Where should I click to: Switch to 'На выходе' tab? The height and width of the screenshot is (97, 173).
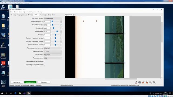[x=43, y=15]
